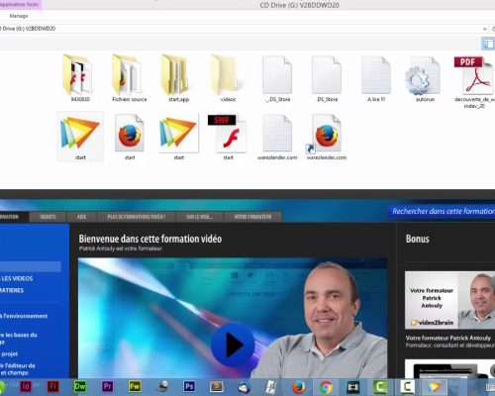Screen dimensions: 495x396
Task: Open the projet chapter in sidebar
Action: [x=9, y=354]
